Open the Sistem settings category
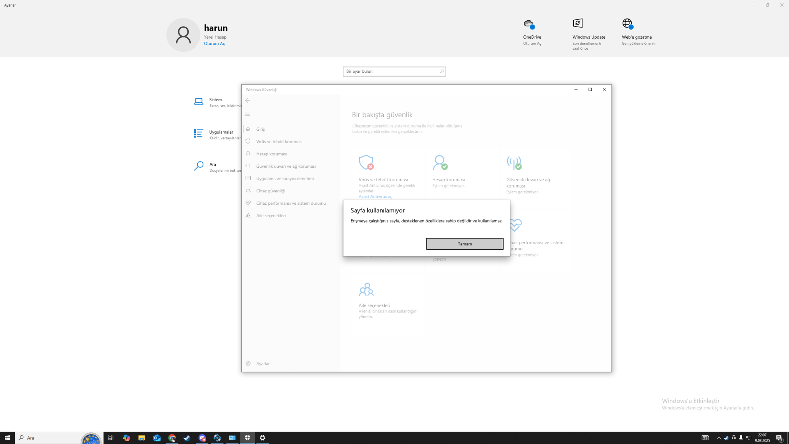The width and height of the screenshot is (789, 444). (x=215, y=100)
